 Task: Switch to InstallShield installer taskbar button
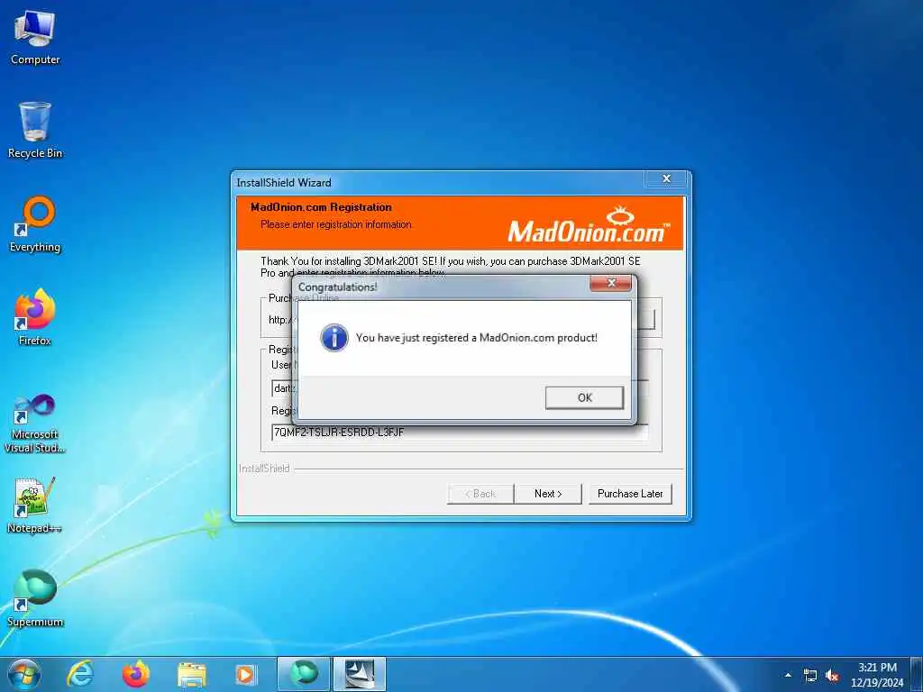point(360,674)
